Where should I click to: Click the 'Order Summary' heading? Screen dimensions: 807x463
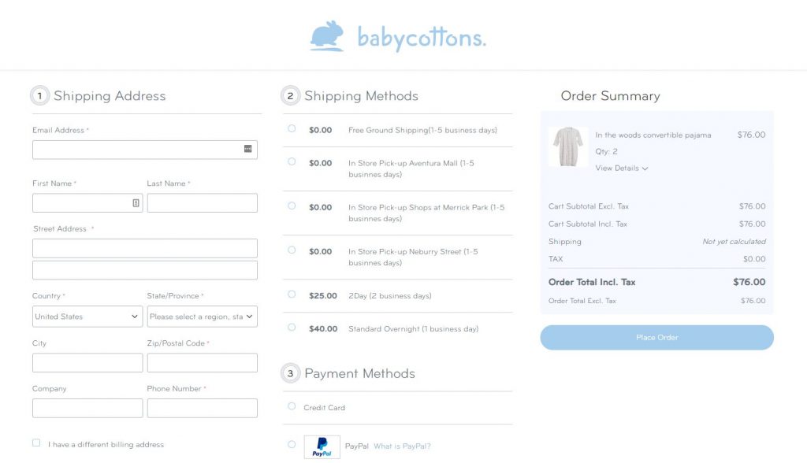611,96
